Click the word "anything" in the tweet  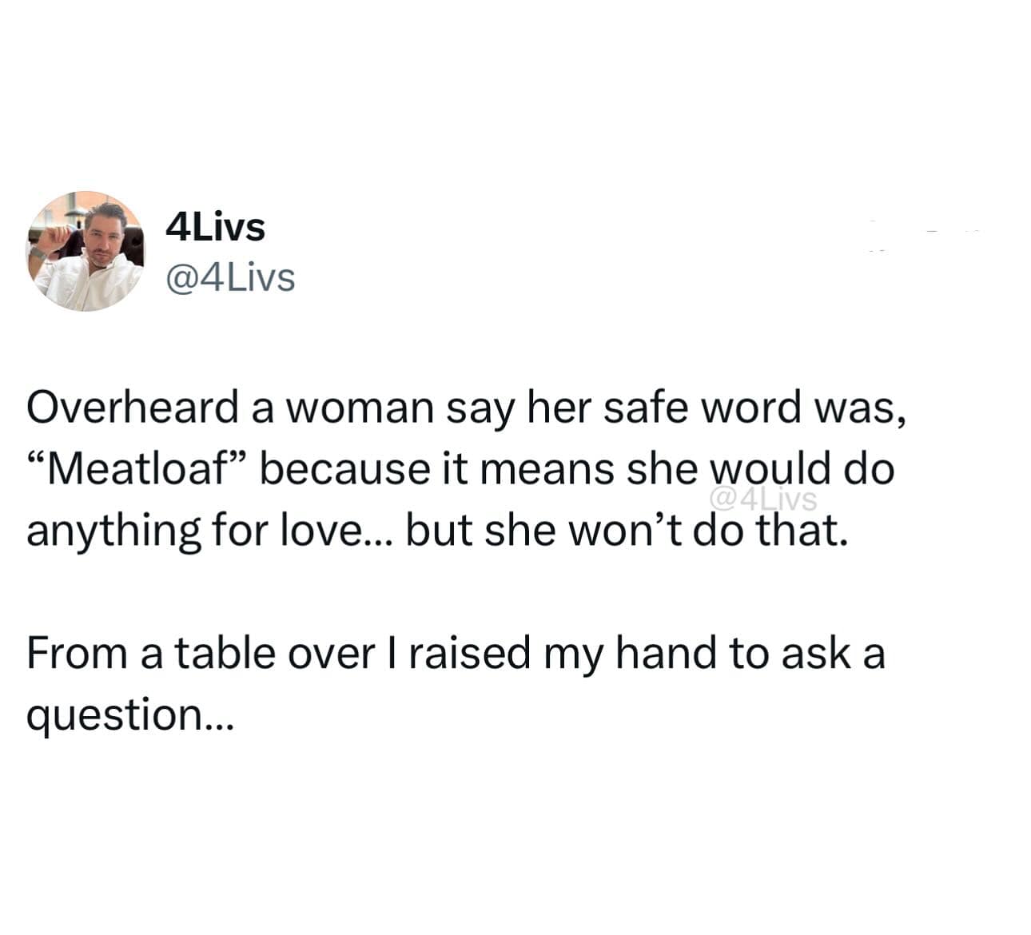(113, 531)
